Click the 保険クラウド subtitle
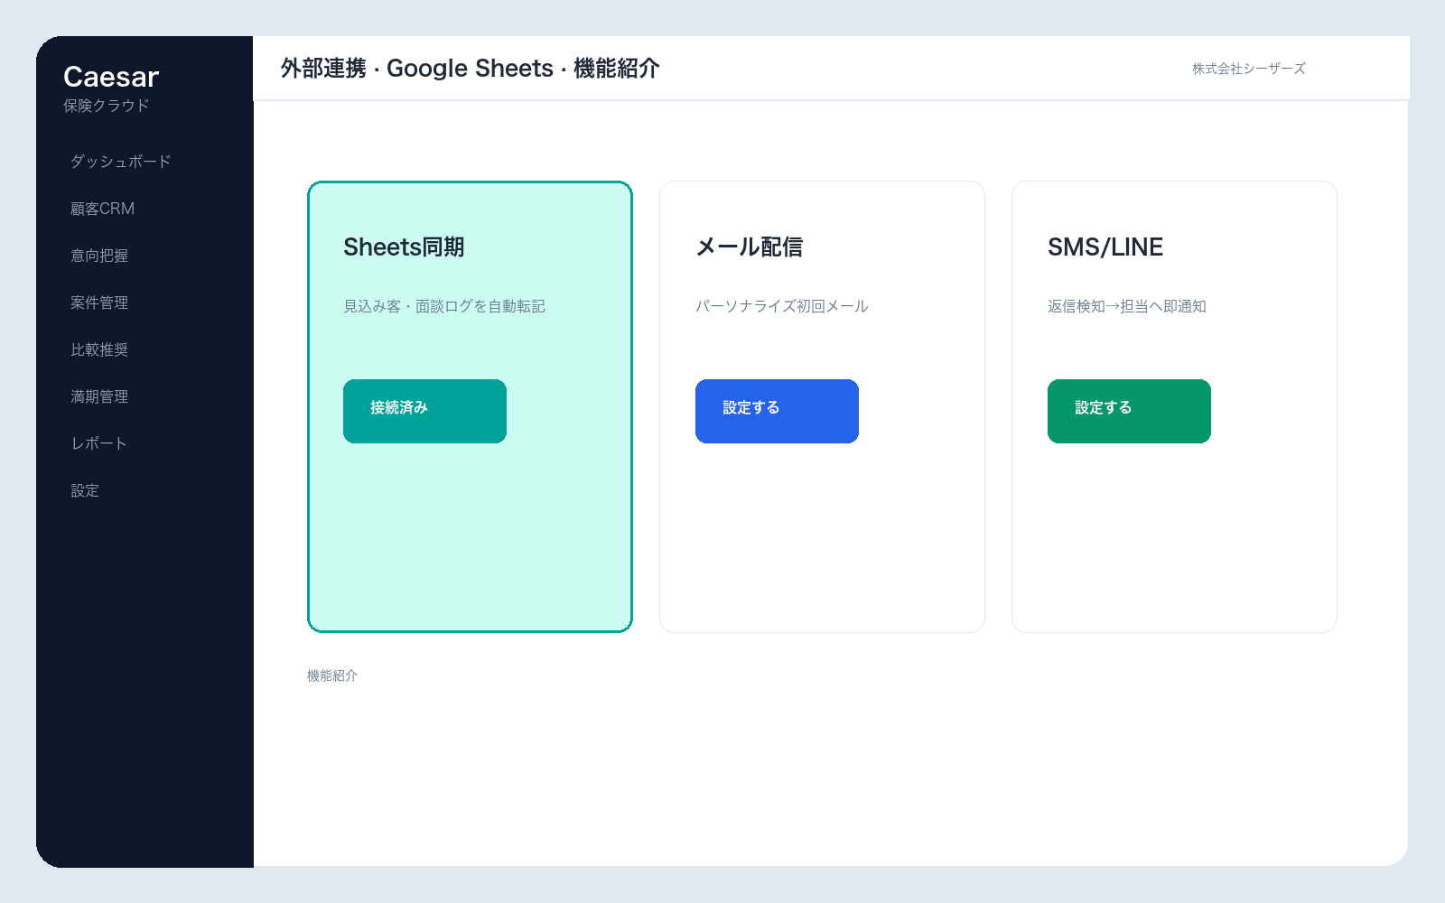This screenshot has height=903, width=1445. coord(107,106)
